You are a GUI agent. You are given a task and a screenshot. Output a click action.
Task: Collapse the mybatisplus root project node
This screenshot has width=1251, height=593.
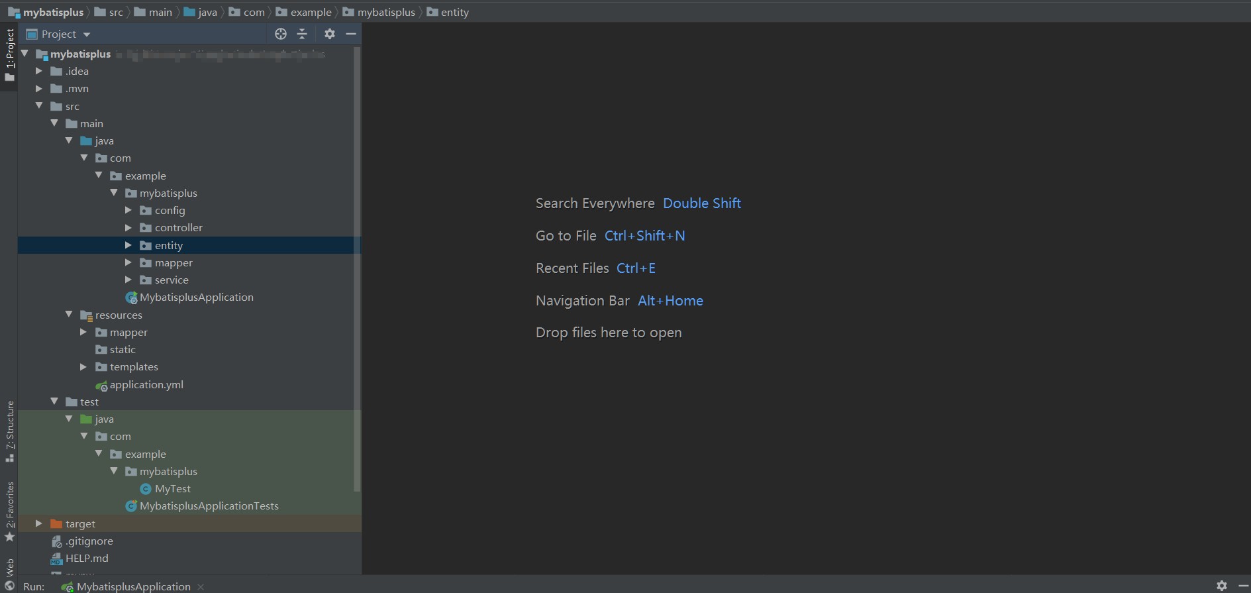(x=25, y=53)
